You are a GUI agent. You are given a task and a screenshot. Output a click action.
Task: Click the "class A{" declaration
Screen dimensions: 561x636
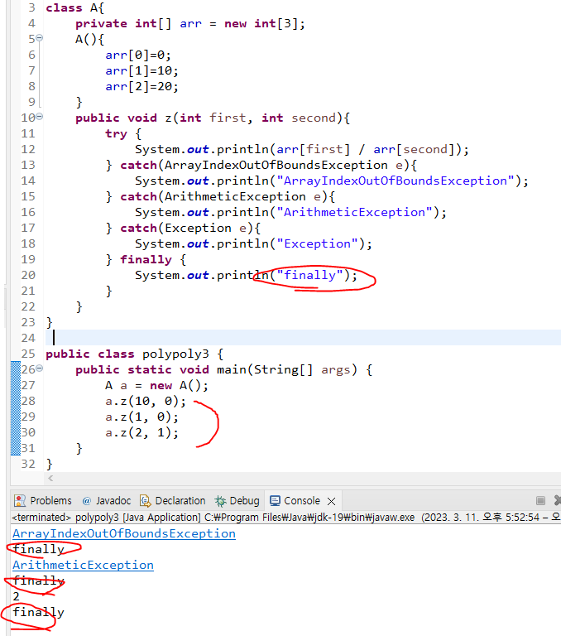[x=75, y=7]
